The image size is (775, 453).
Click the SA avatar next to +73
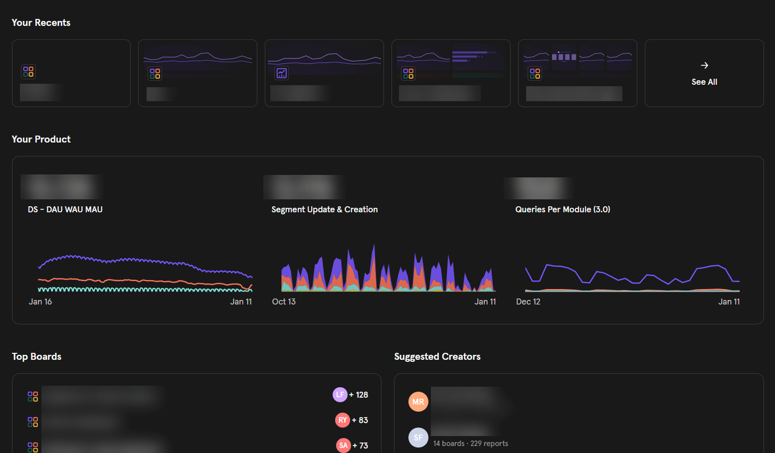coord(343,445)
